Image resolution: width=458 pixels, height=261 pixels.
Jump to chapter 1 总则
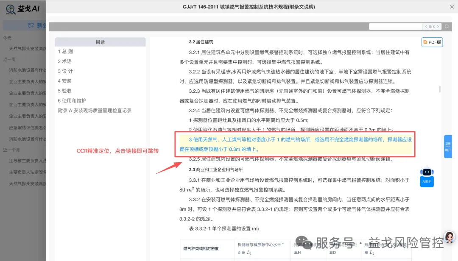pyautogui.click(x=65, y=51)
